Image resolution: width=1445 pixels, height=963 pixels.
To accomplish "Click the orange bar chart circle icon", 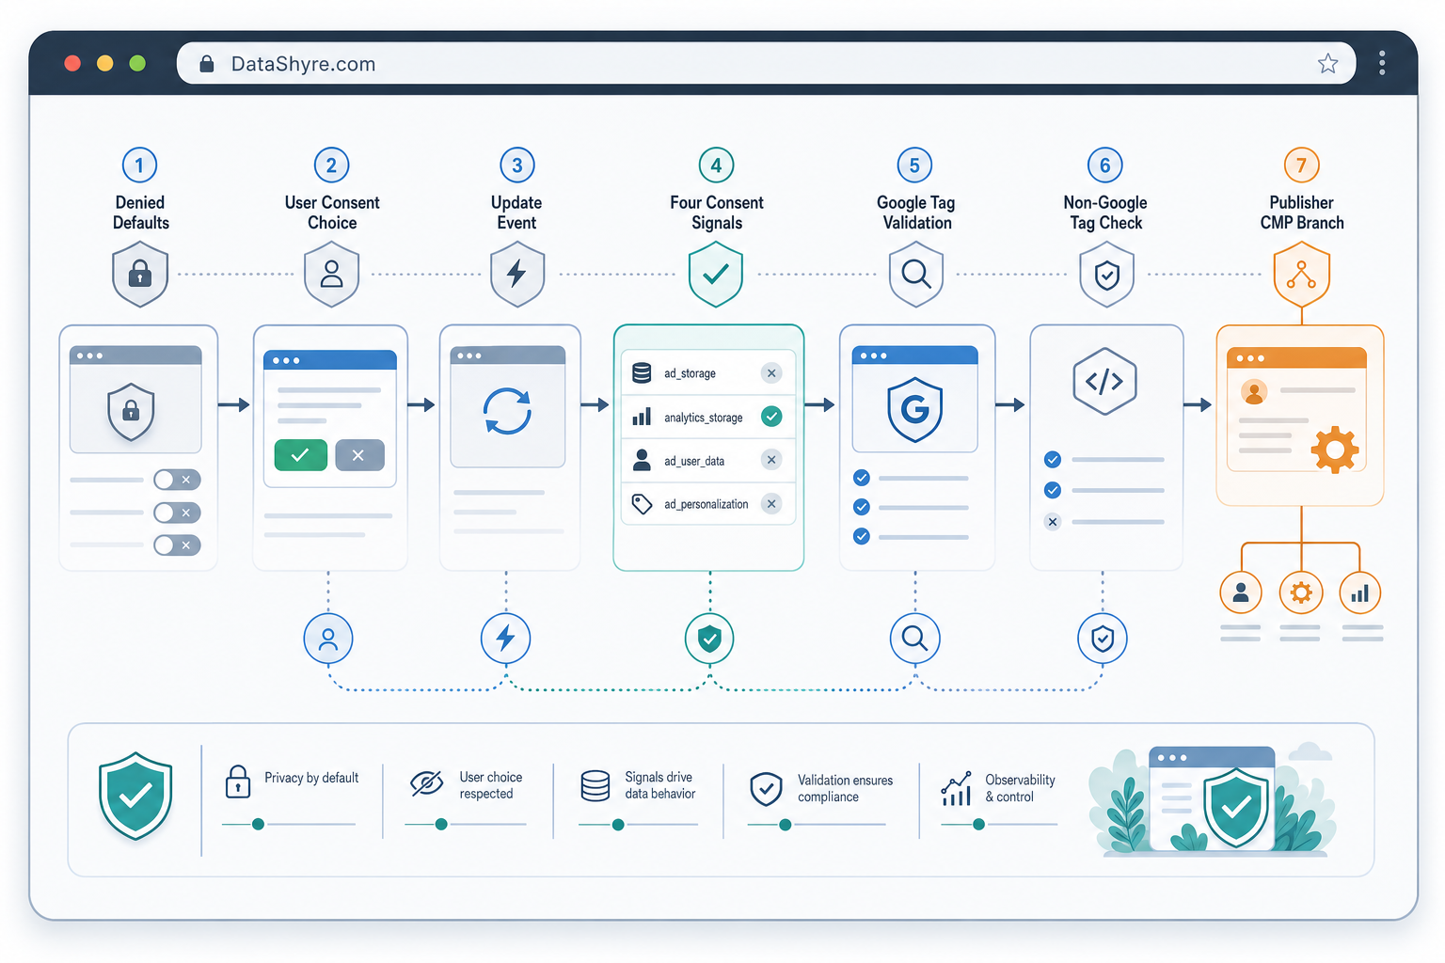I will (1360, 593).
